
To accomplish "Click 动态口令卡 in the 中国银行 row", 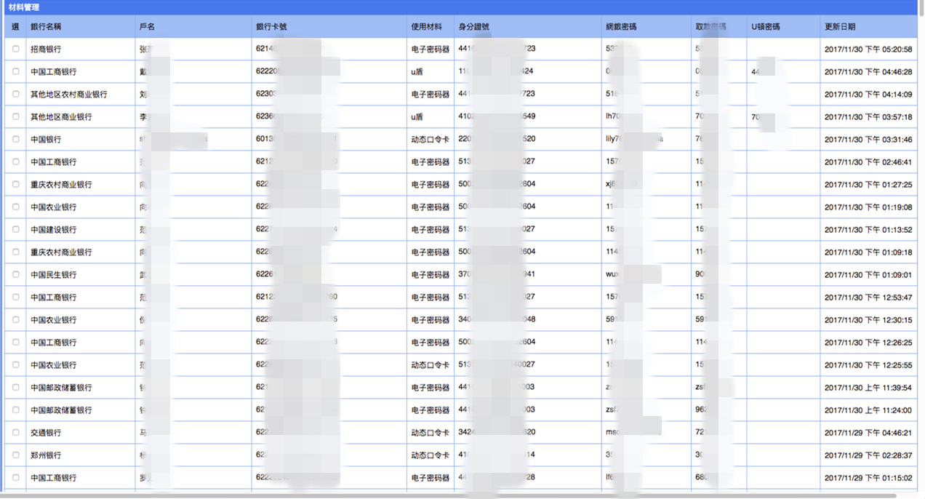I will click(x=431, y=140).
